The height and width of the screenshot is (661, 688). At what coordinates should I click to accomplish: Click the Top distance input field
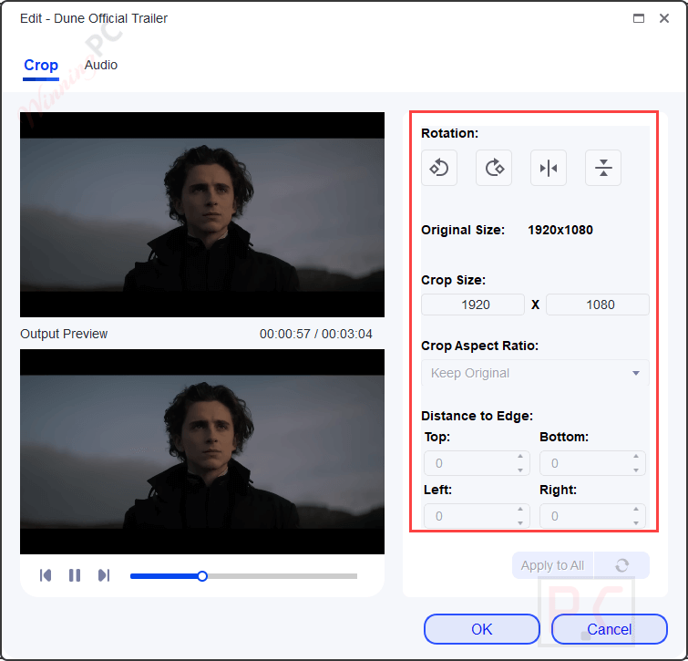point(477,463)
